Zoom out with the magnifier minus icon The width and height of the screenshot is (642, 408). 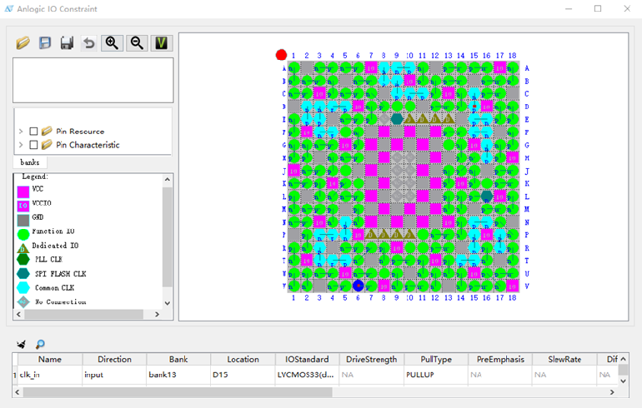[137, 42]
